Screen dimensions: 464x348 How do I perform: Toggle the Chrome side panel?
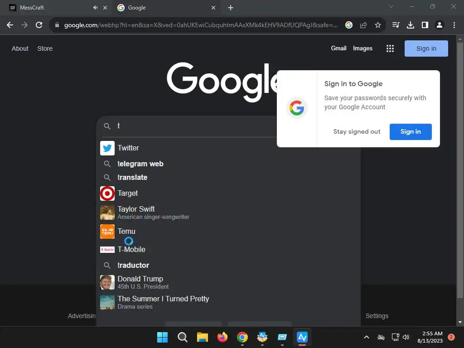(x=425, y=25)
